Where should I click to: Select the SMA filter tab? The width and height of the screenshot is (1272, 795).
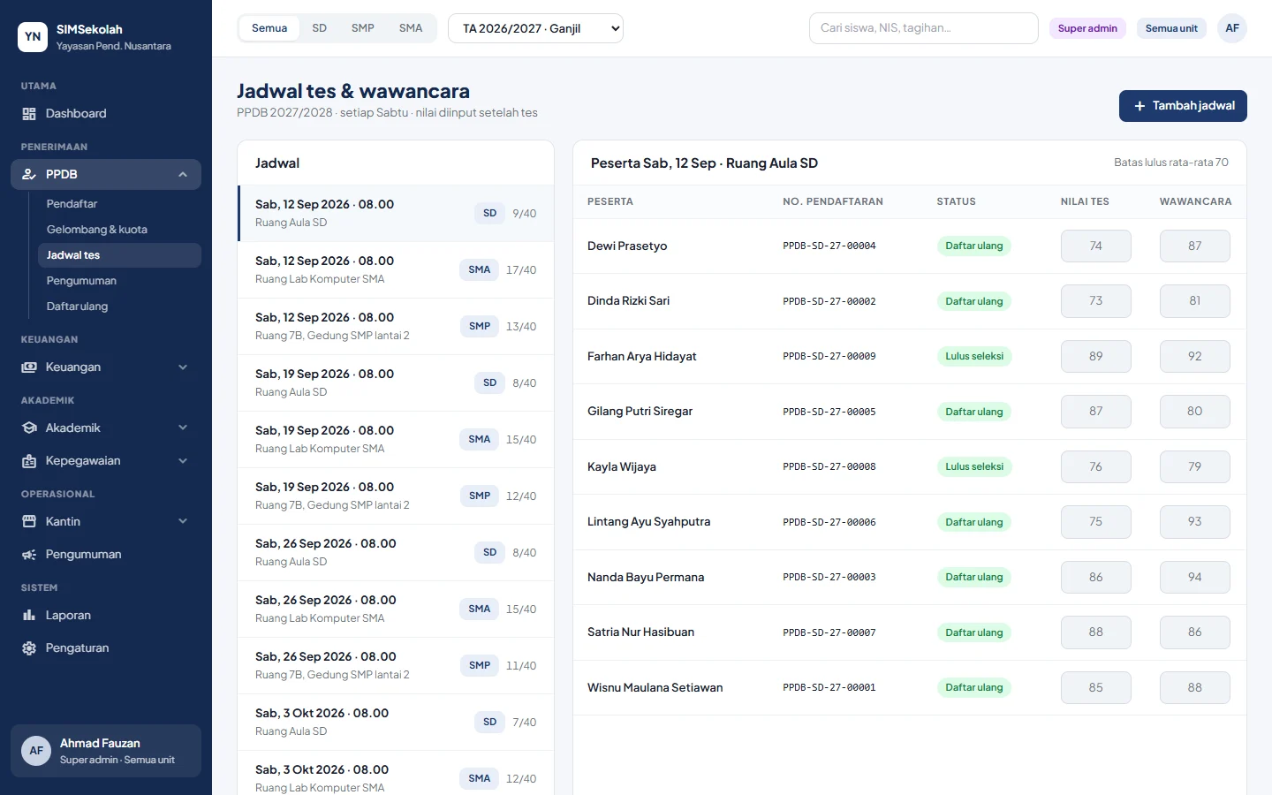[x=411, y=28]
